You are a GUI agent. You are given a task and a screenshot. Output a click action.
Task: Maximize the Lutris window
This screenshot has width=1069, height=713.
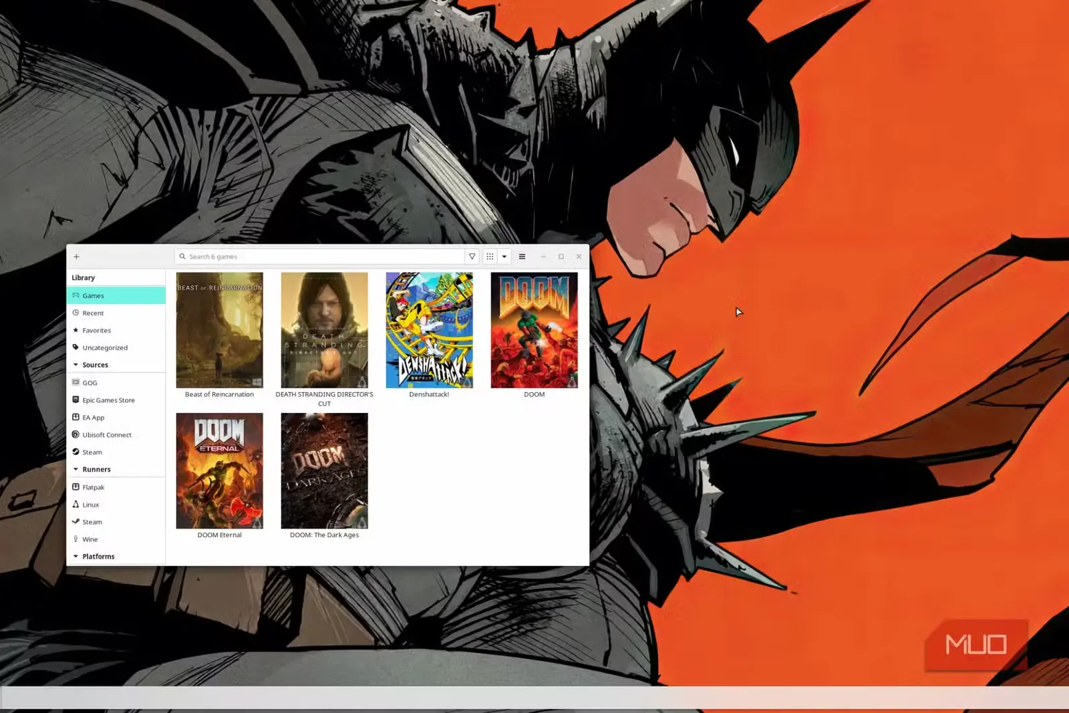coord(561,257)
